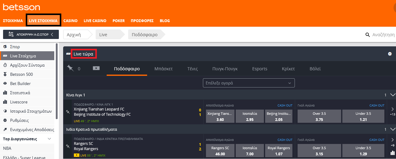The image size is (396, 159).
Task: Click the betsson logo
Action: pyautogui.click(x=21, y=7)
